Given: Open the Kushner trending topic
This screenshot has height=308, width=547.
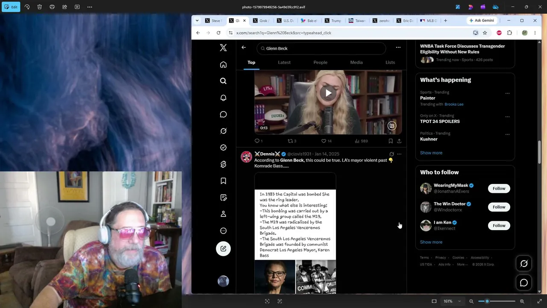Looking at the screenshot, I should [x=429, y=139].
